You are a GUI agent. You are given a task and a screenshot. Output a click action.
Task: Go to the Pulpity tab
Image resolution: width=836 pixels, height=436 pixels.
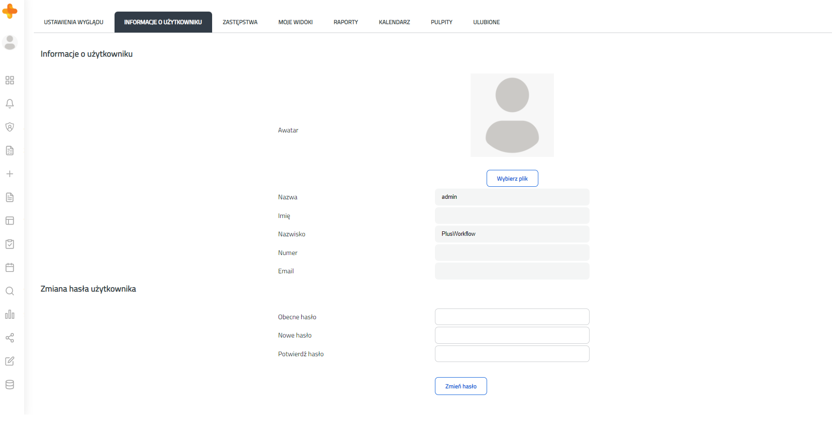[x=442, y=22]
